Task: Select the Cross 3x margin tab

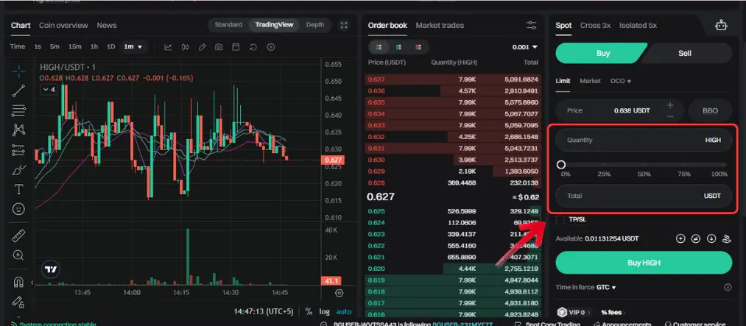Action: (x=595, y=25)
